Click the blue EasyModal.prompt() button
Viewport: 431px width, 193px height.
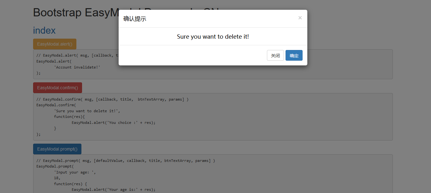pyautogui.click(x=57, y=149)
